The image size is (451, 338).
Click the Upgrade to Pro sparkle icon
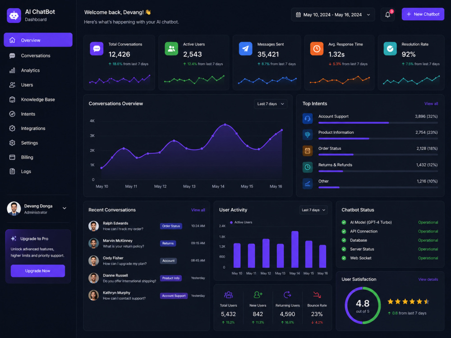tap(14, 238)
